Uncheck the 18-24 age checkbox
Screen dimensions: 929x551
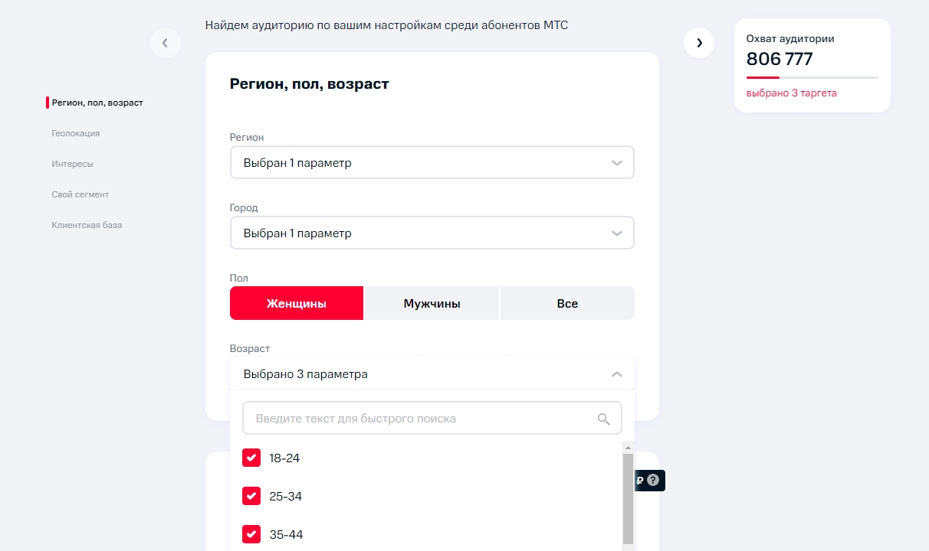pyautogui.click(x=251, y=458)
